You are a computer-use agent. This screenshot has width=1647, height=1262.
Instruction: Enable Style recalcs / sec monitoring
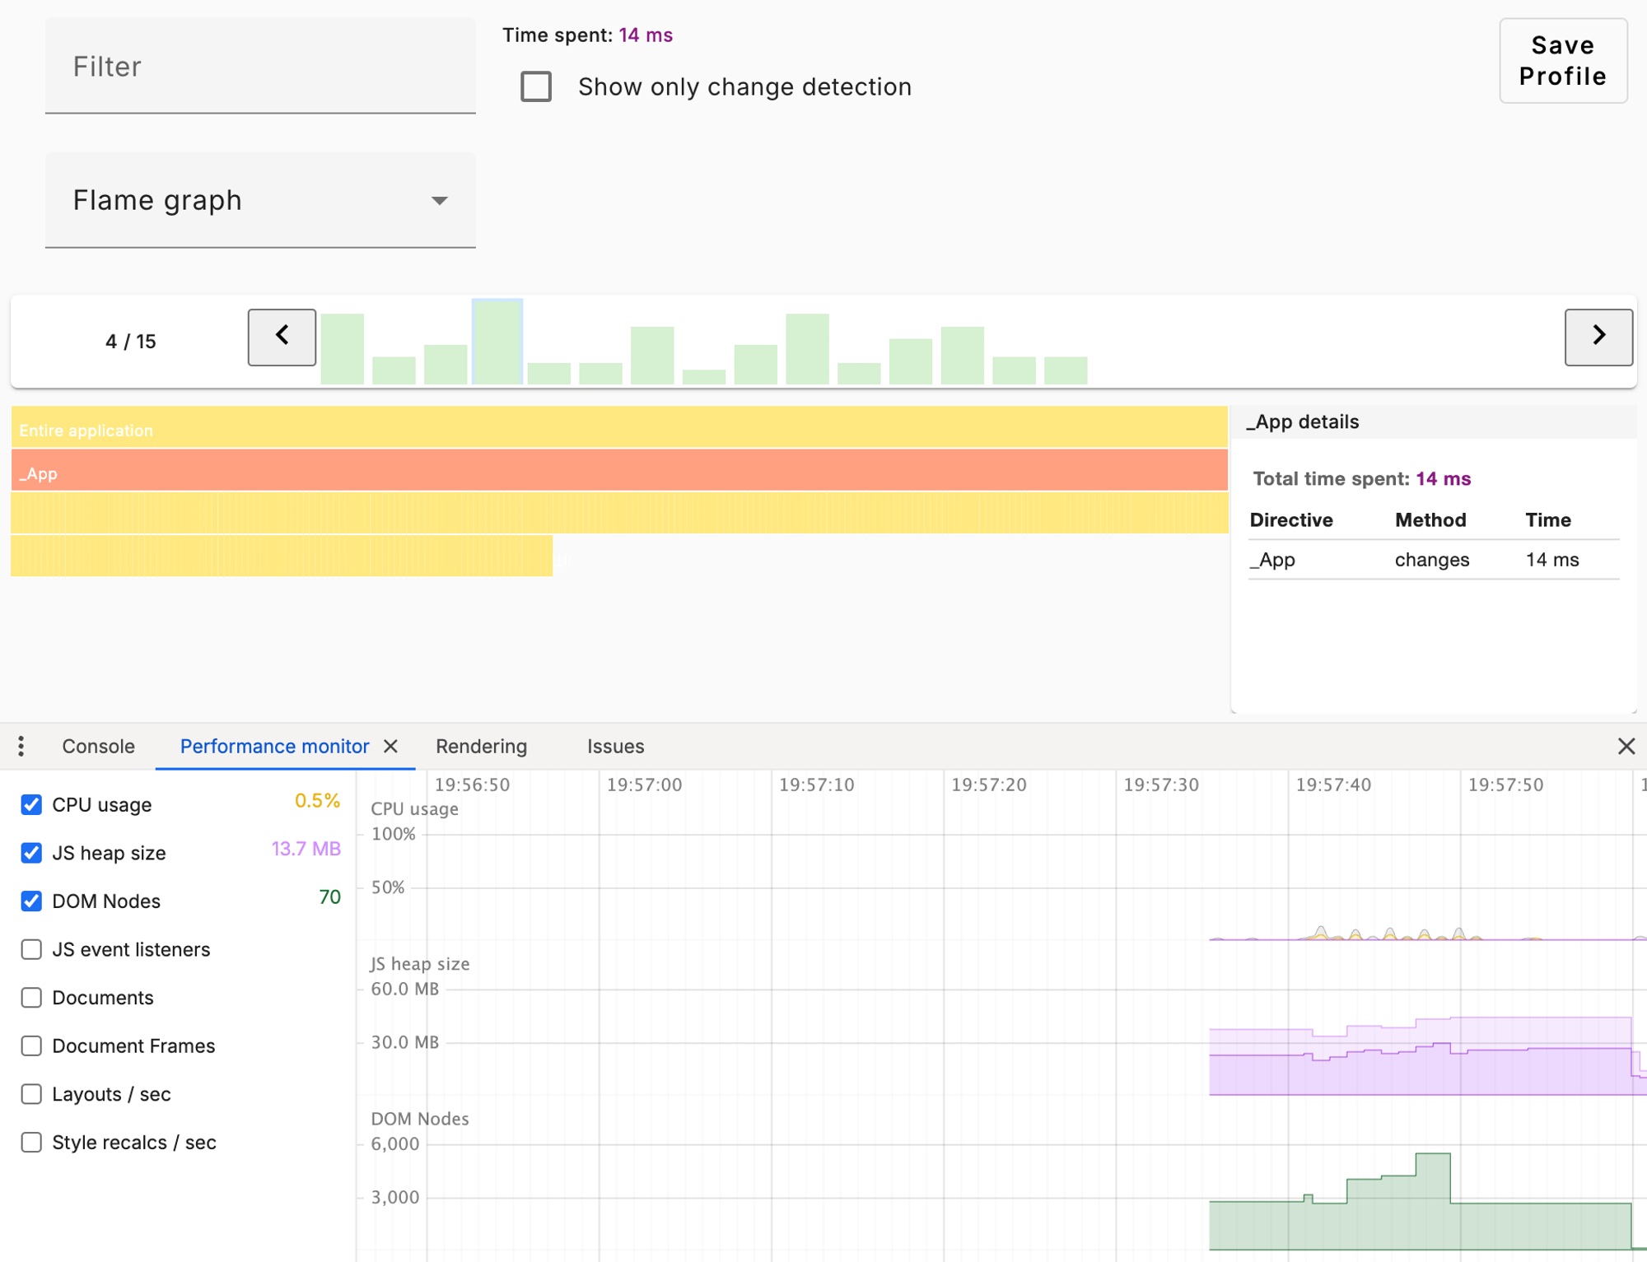click(31, 1142)
